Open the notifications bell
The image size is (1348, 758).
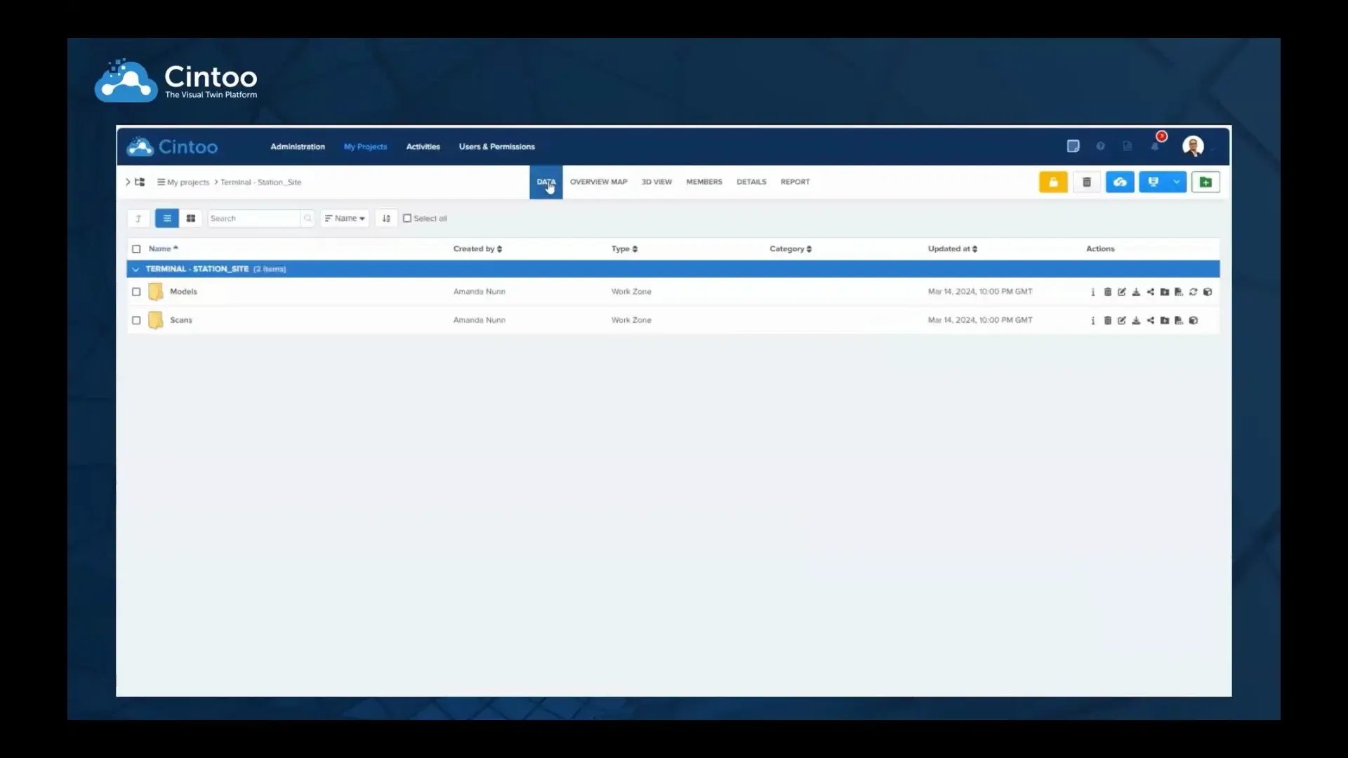(1155, 146)
